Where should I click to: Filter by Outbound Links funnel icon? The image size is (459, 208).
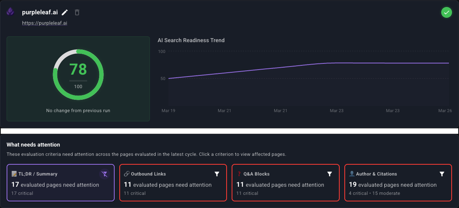(217, 174)
